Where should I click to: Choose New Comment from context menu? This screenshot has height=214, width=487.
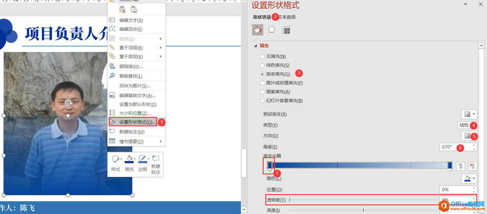tap(136, 132)
